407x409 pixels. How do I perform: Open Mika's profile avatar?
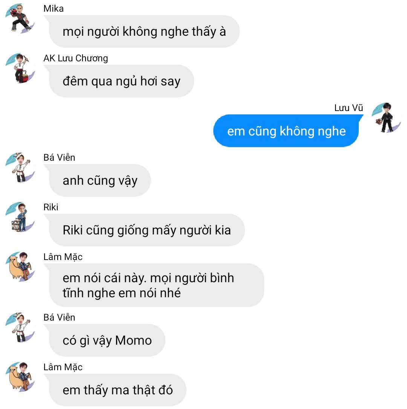pos(20,18)
